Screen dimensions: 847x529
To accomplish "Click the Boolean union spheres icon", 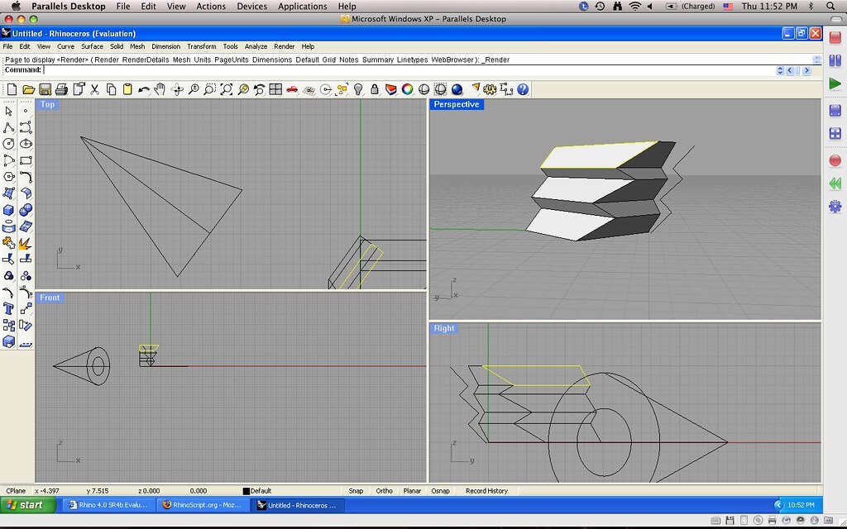I will click(26, 209).
